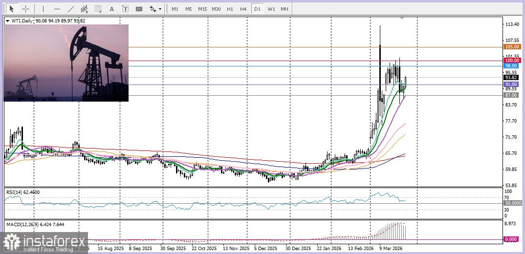
Task: Draw a vertical line tool
Action: (x=43, y=9)
